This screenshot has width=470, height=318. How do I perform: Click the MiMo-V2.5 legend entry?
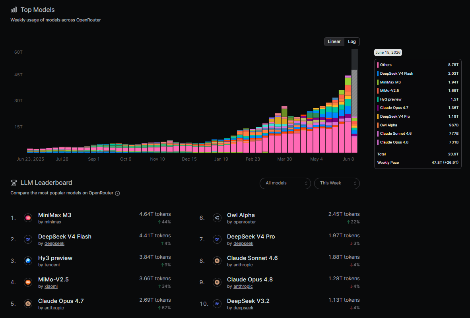point(418,91)
